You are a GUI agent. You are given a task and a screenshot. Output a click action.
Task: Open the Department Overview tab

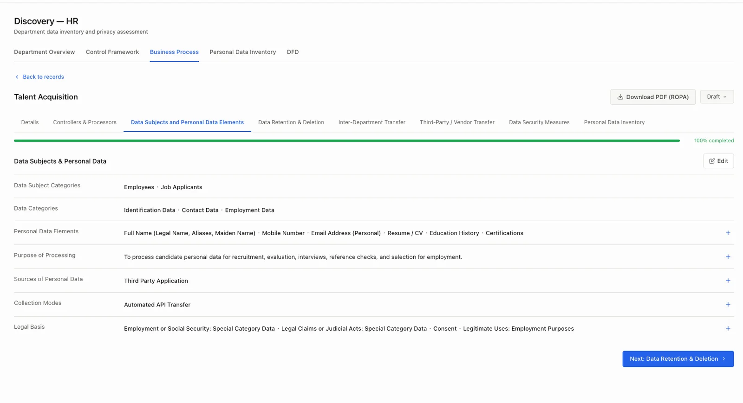(x=44, y=52)
